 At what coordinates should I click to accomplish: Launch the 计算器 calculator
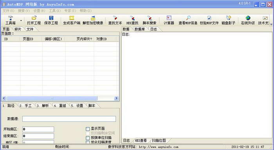(169, 20)
